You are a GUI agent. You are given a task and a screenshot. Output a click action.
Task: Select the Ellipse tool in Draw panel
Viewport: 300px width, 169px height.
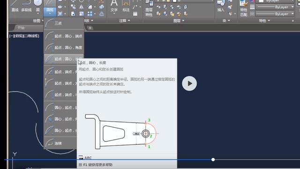pos(60,7)
